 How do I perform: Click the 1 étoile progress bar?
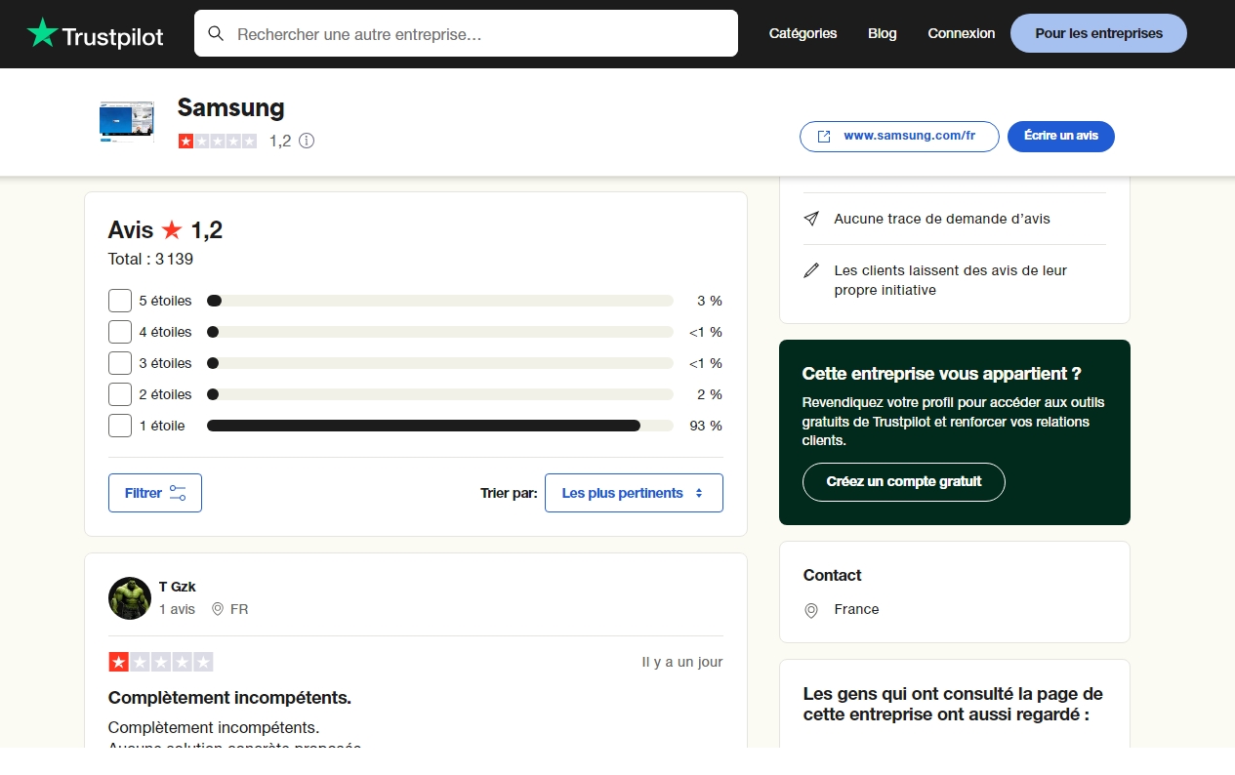click(440, 426)
